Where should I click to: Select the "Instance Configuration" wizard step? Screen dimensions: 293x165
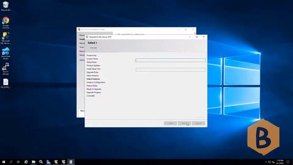(x=96, y=82)
